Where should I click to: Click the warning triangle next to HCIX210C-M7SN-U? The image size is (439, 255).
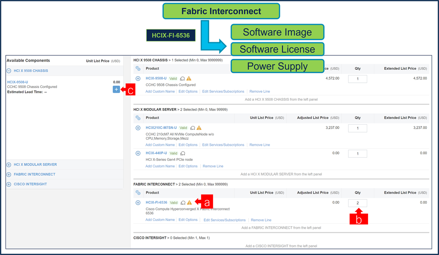tap(199, 128)
